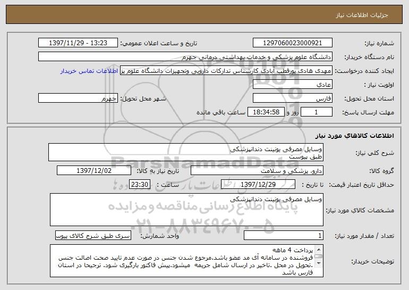Open the اطلاعات تماس خریدار link
Image resolution: width=409 pixels, height=290 pixels.
point(89,71)
